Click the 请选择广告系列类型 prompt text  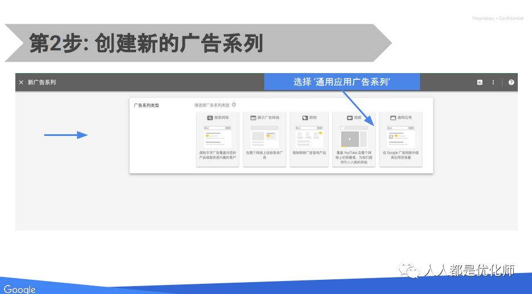pyautogui.click(x=211, y=105)
